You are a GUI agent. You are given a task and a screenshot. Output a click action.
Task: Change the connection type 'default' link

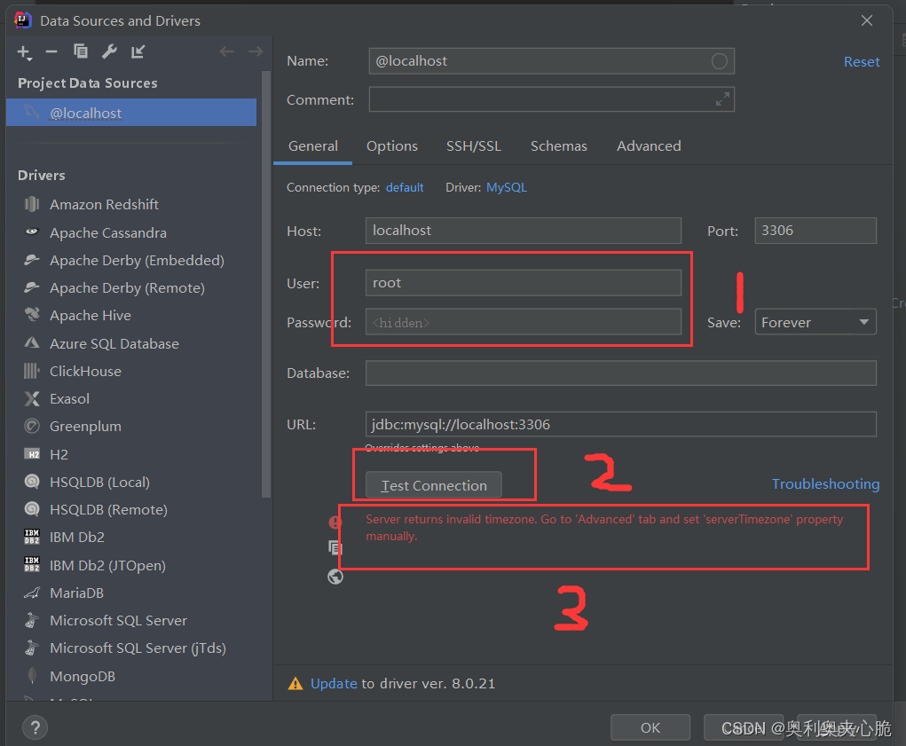pyautogui.click(x=405, y=188)
